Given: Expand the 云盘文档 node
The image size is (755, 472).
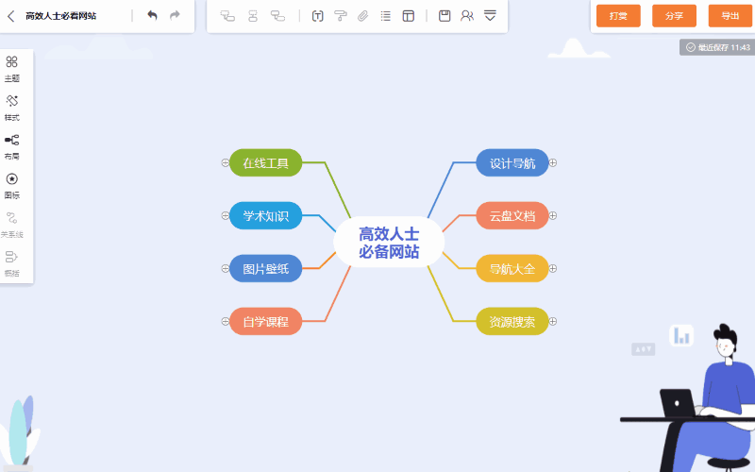Looking at the screenshot, I should [x=553, y=216].
